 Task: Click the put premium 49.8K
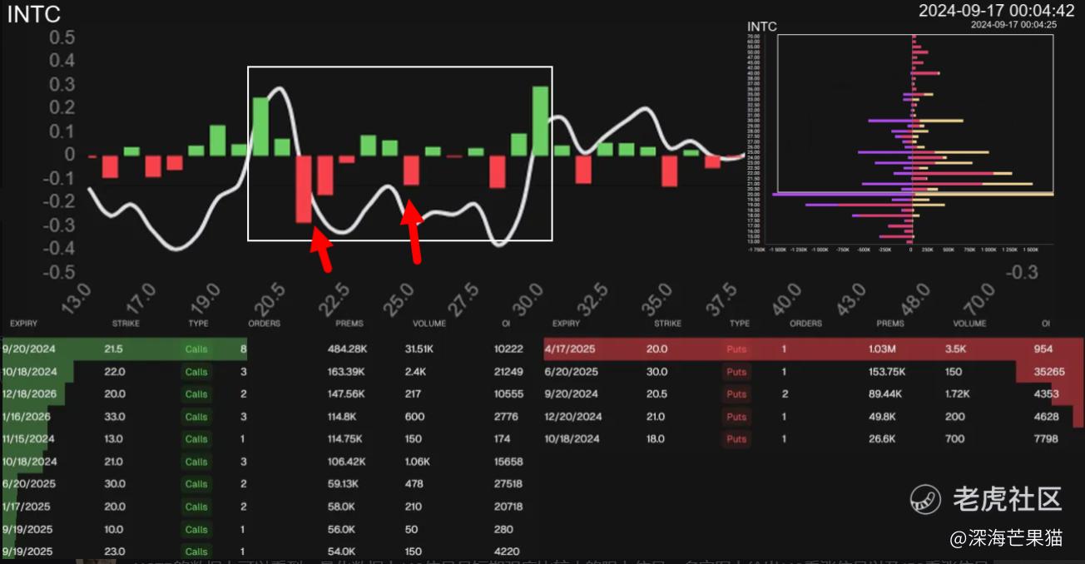[884, 417]
